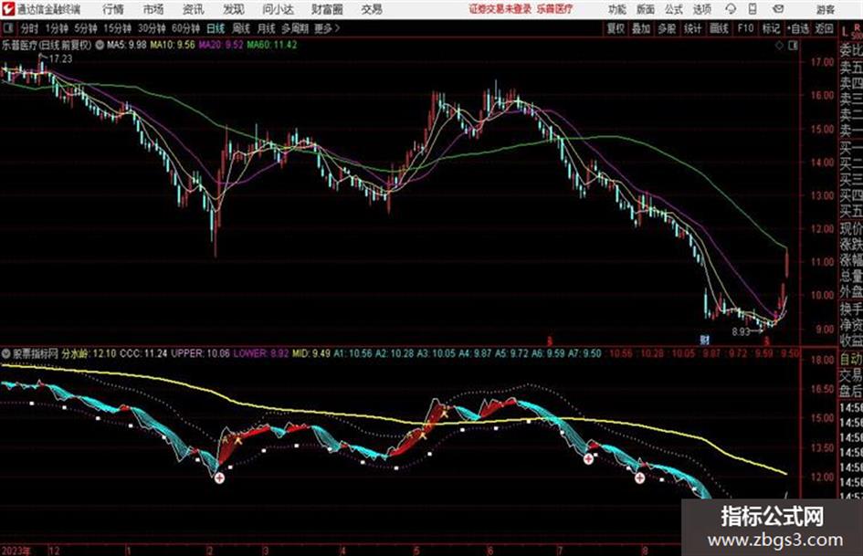Select the 周线 weekly period

click(241, 28)
